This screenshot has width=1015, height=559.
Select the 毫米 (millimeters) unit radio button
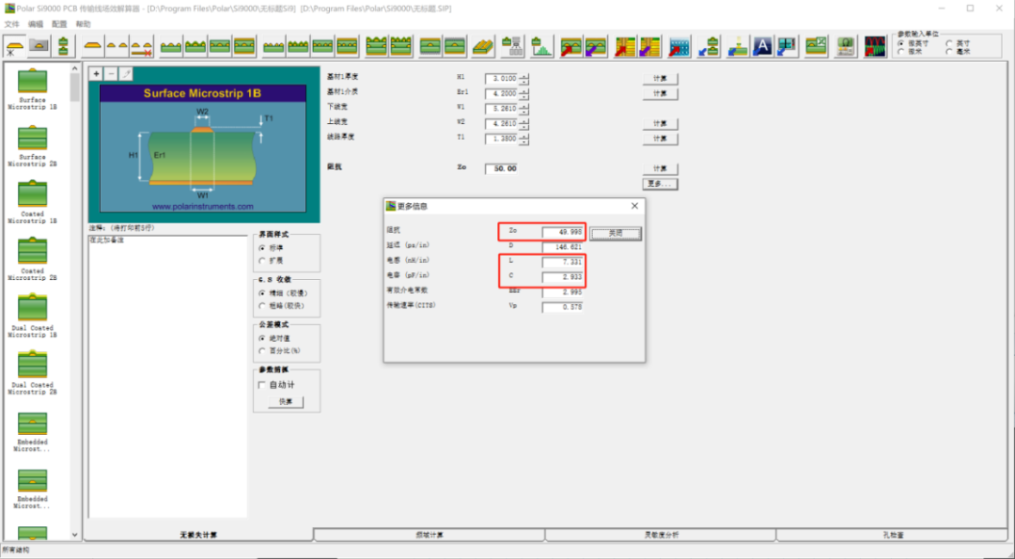coord(949,51)
